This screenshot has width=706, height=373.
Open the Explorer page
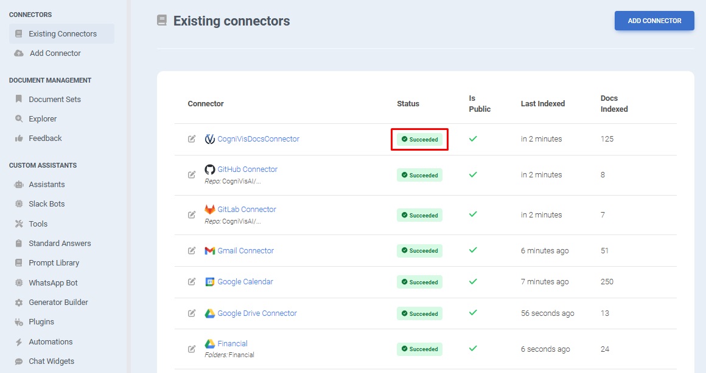coord(43,118)
